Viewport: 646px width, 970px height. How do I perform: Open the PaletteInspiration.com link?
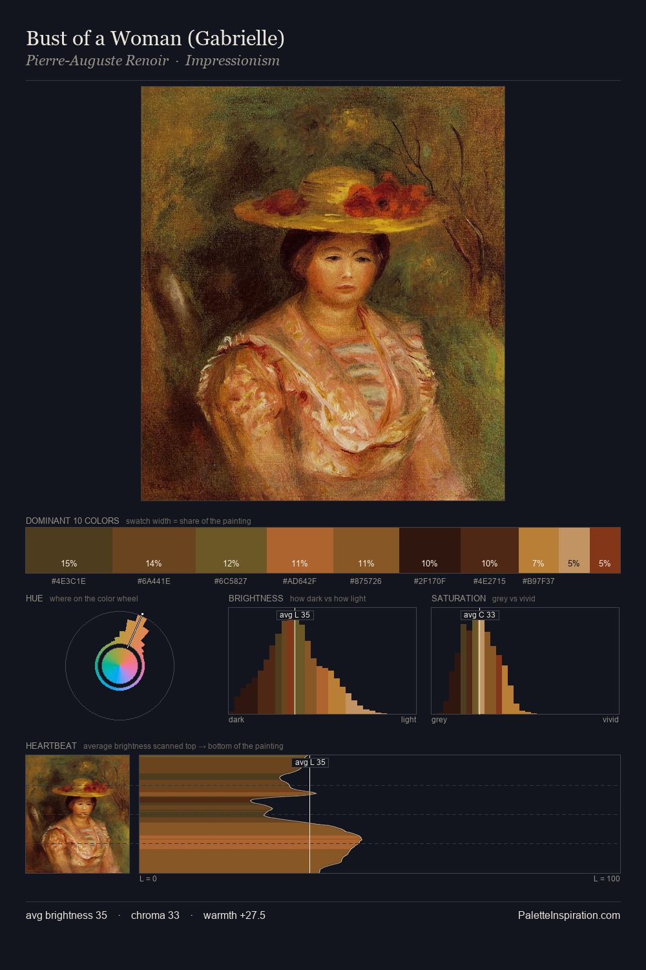(x=569, y=915)
